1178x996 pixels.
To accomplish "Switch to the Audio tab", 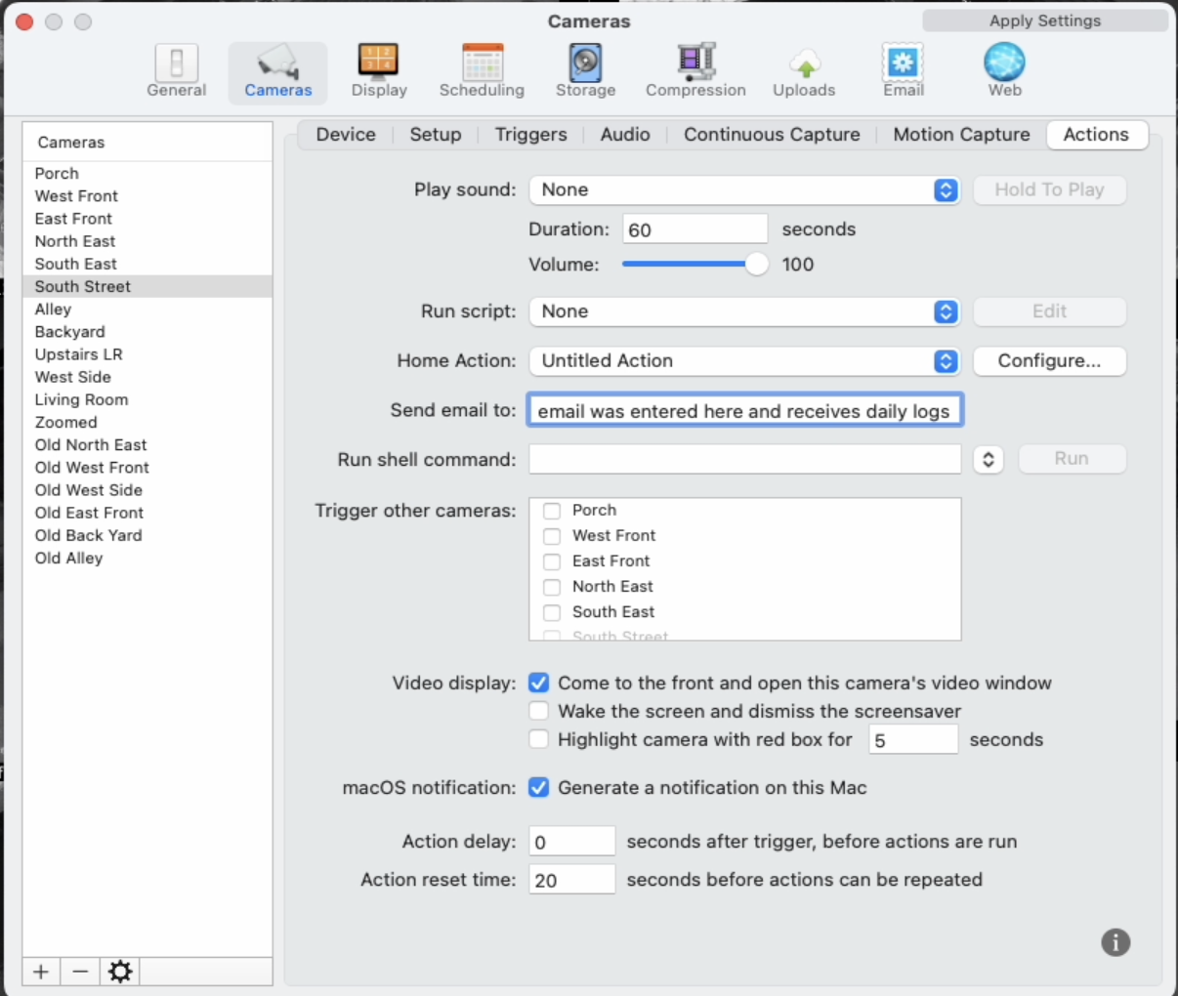I will click(625, 135).
